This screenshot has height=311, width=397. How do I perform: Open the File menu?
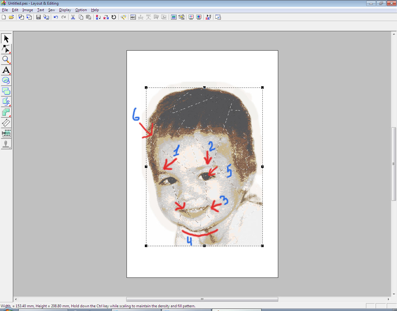pos(5,10)
